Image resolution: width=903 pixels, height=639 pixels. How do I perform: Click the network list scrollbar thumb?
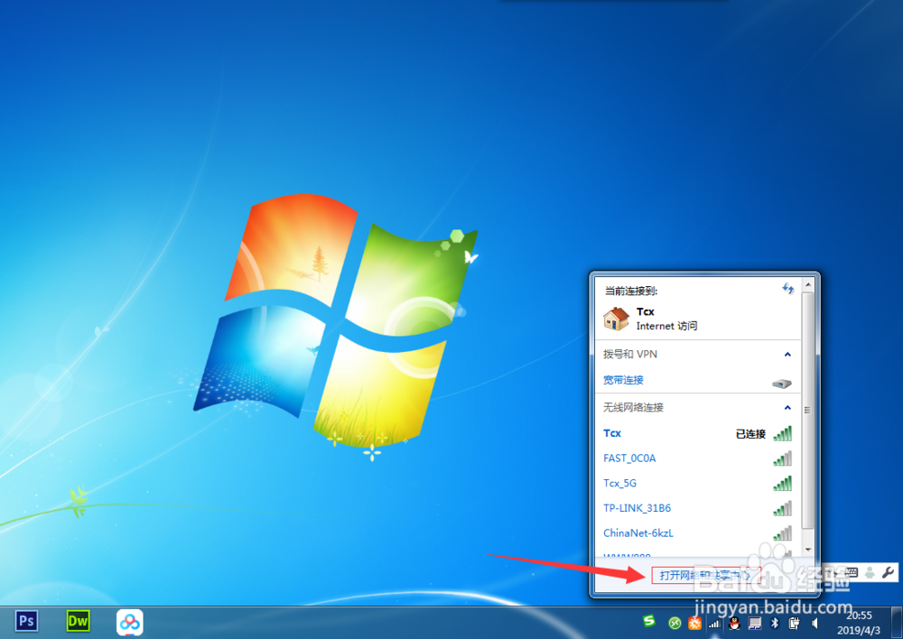click(807, 411)
